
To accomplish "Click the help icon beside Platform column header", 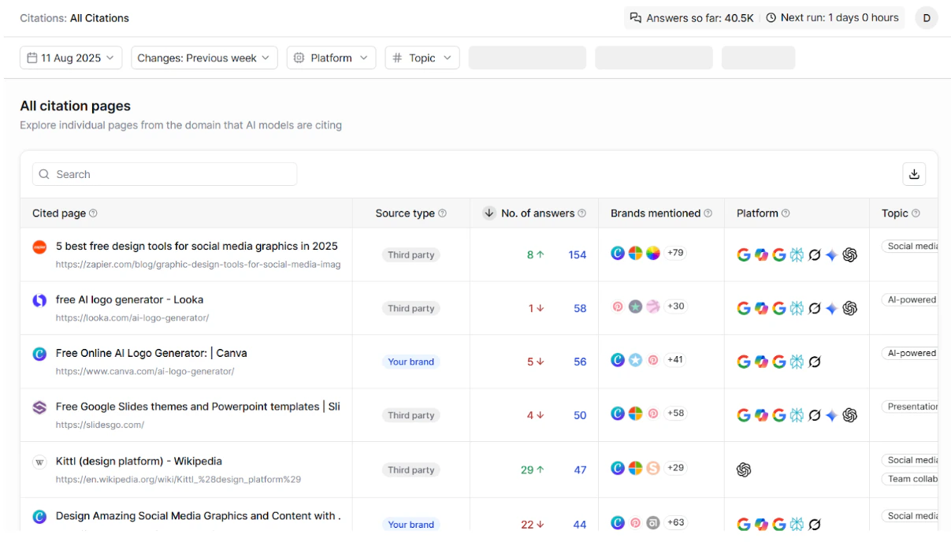I will [786, 213].
